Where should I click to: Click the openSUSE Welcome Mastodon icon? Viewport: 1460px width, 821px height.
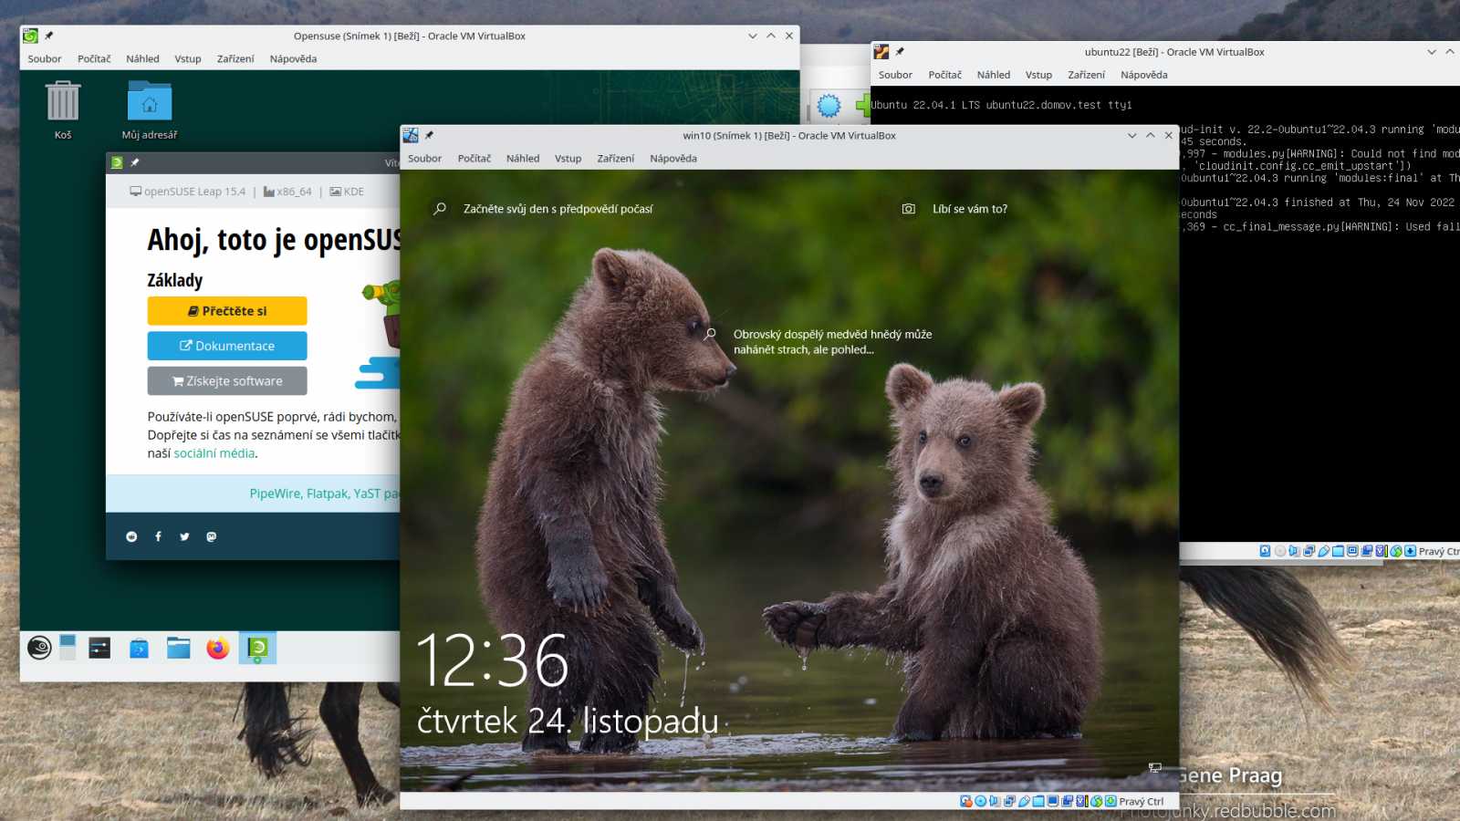coord(211,536)
